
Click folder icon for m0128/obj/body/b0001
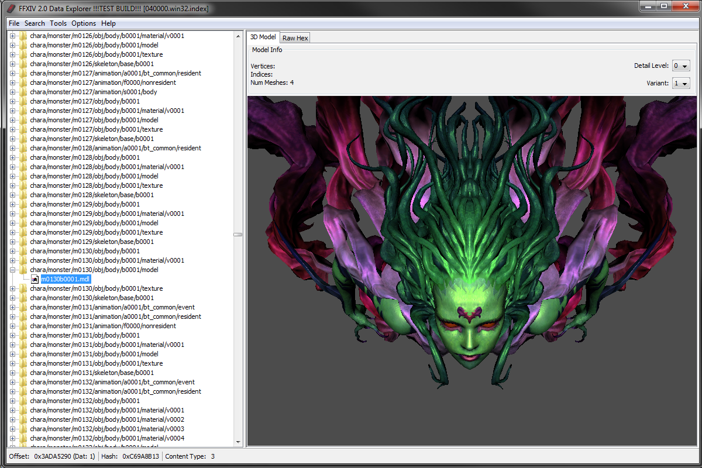[23, 157]
